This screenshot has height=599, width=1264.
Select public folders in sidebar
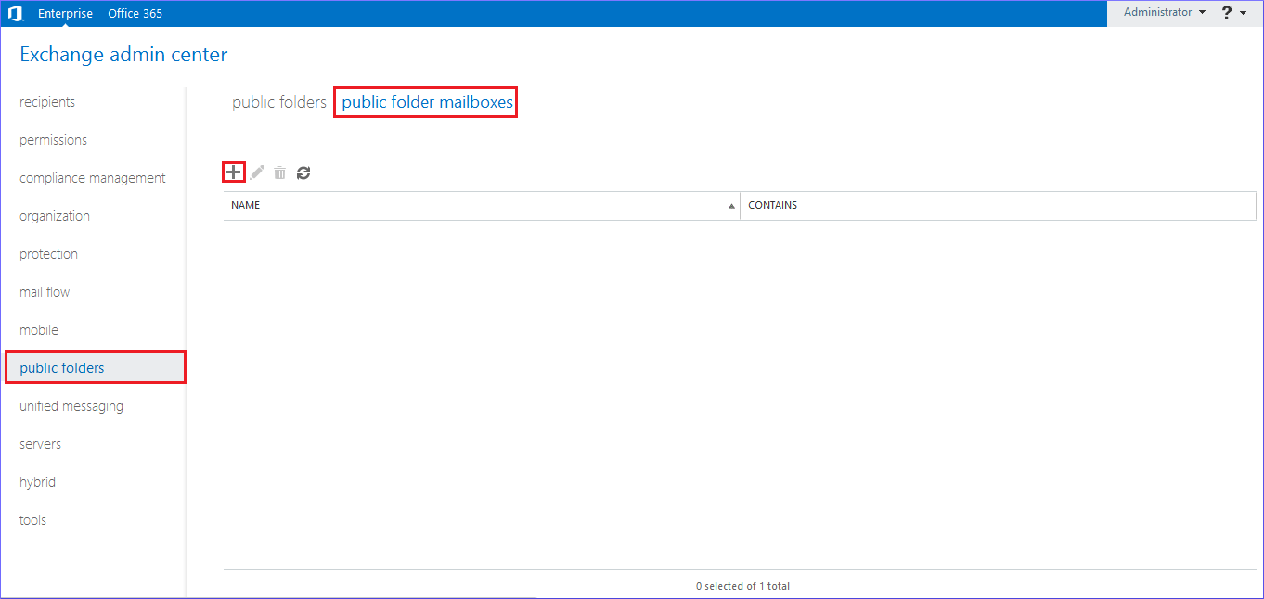click(96, 368)
